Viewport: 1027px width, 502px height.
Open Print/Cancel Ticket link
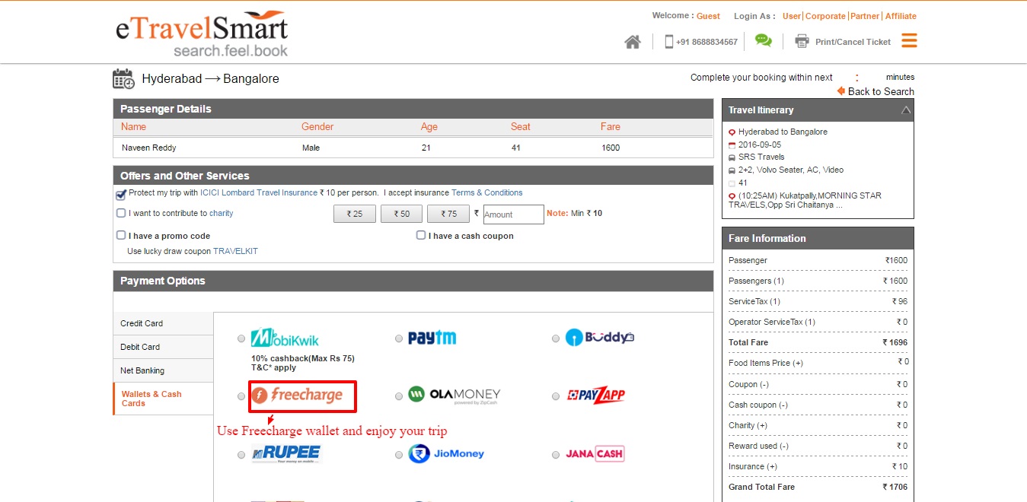(x=853, y=42)
